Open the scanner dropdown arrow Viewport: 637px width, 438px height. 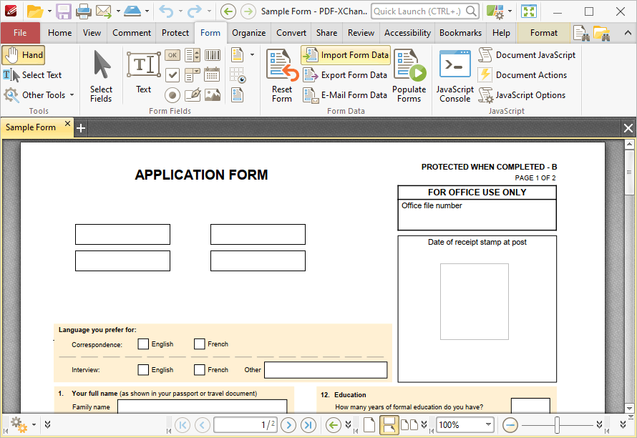pos(147,11)
